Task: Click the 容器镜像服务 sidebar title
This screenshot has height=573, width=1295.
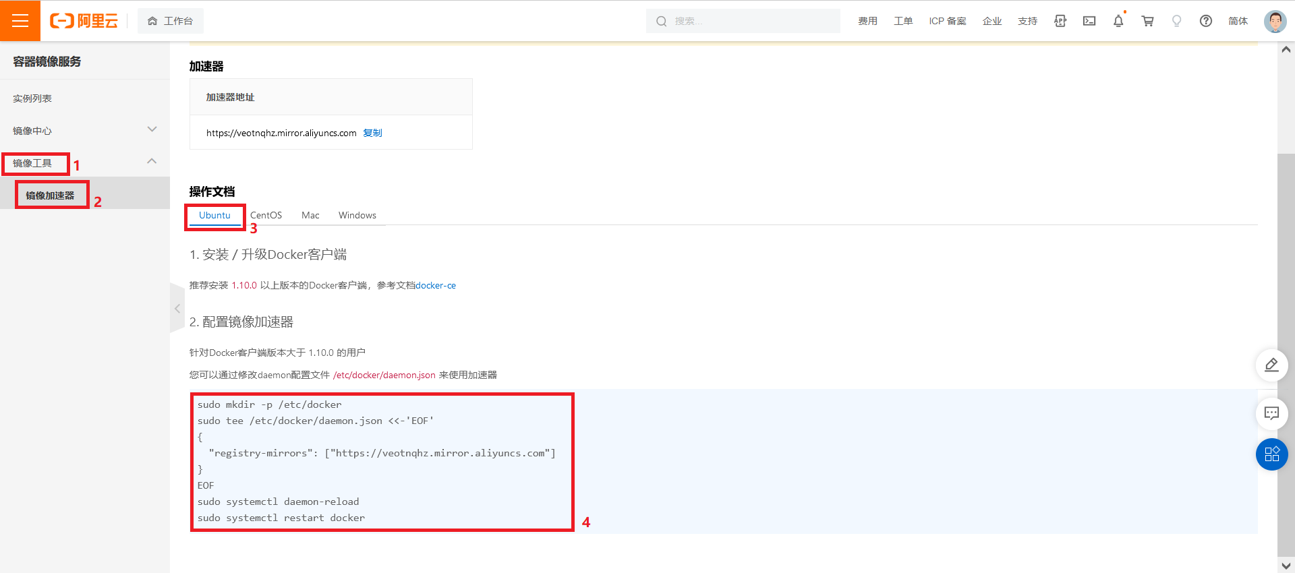Action: pyautogui.click(x=47, y=61)
